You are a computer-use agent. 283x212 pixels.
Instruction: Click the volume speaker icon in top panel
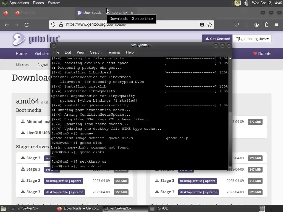pos(246,3)
